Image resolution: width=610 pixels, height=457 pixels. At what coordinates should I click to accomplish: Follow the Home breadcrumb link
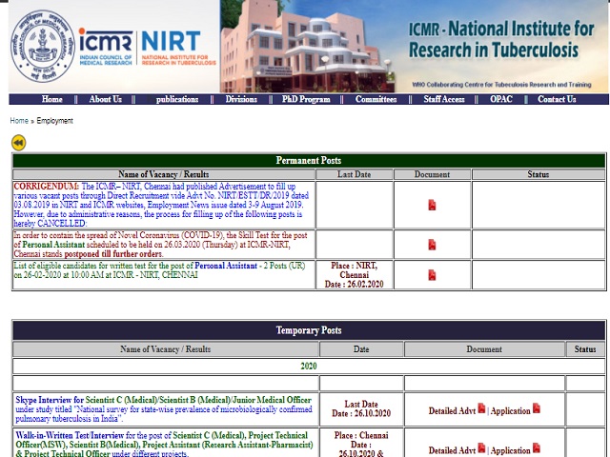[19, 121]
